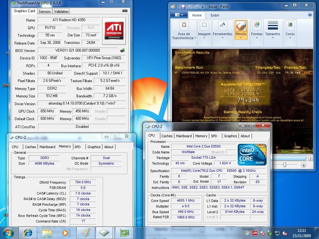Open the Customize Quick Access Toolbar arrow in Paint
319x239 pixels.
[x=202, y=7]
